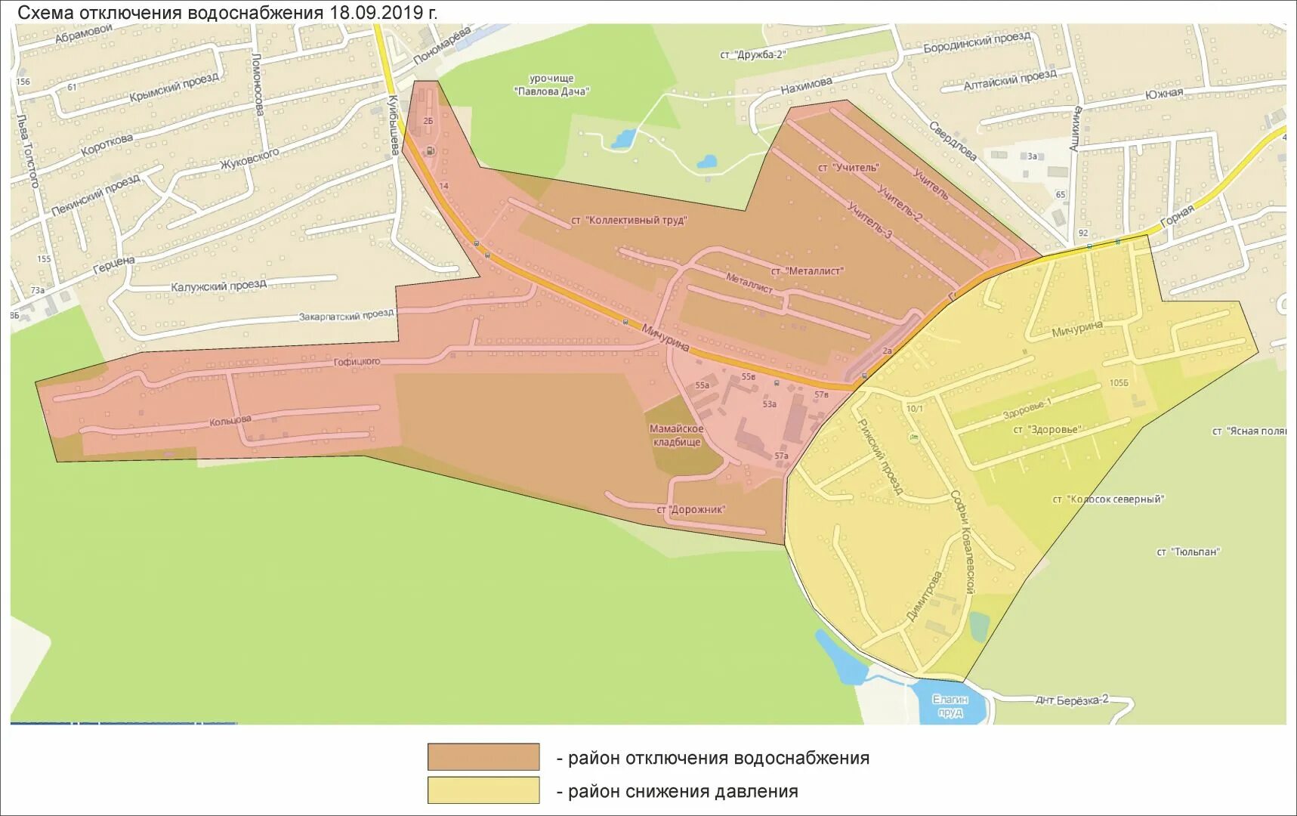
Task: Click the 'днт Берёзка-2' label
Action: (x=1072, y=700)
